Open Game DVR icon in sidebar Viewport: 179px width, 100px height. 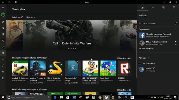3,41
